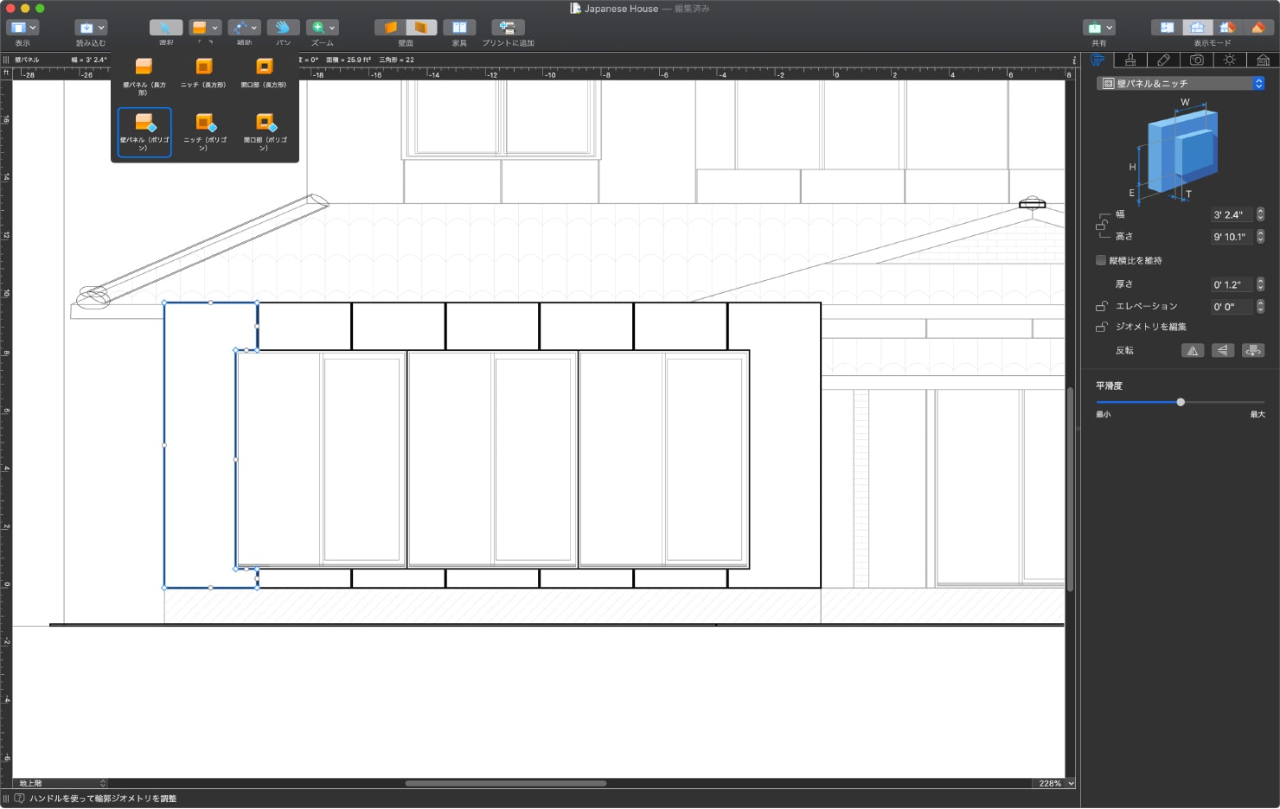This screenshot has height=809, width=1280.
Task: Switch to 3D view mode
Action: [x=1258, y=28]
